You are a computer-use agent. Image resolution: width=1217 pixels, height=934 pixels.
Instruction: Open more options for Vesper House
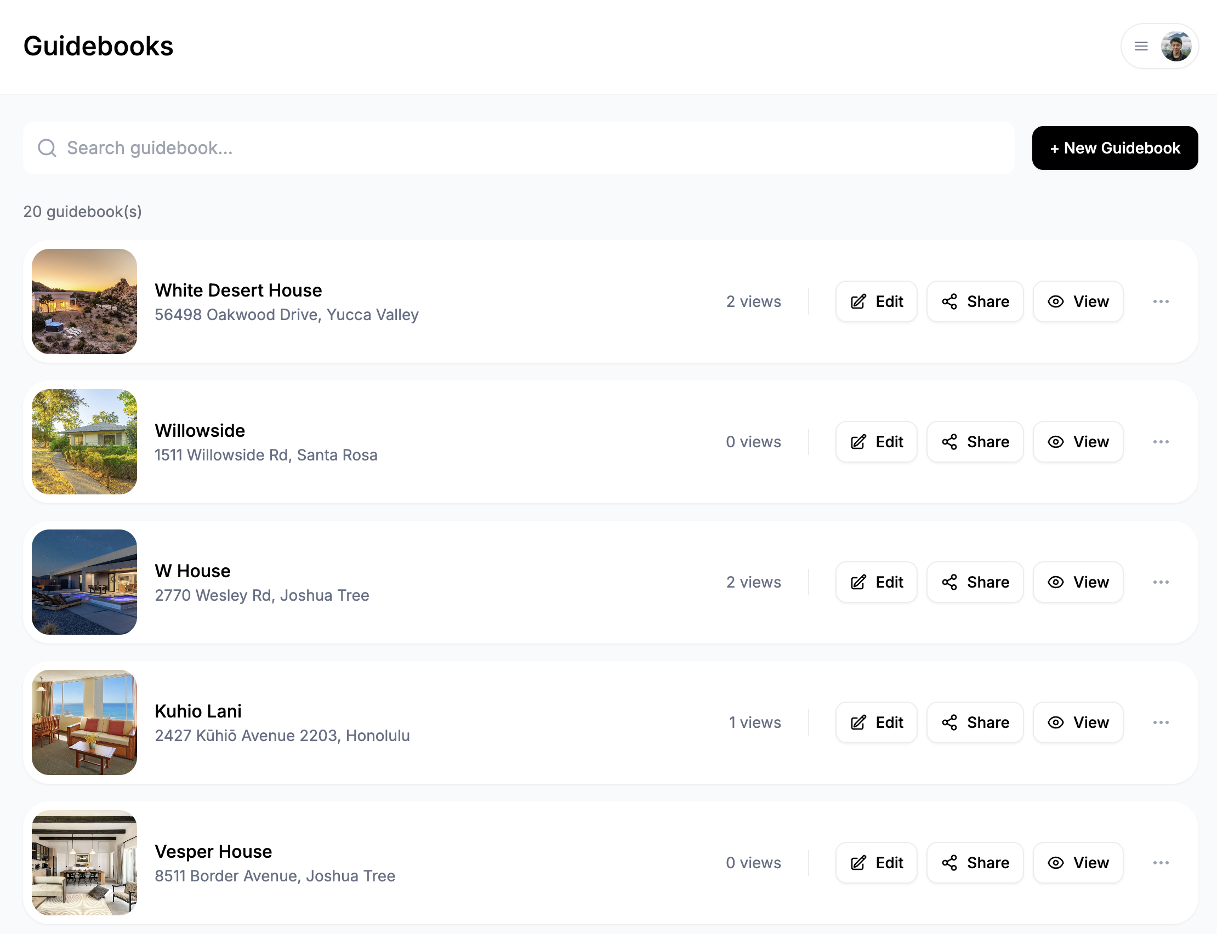pyautogui.click(x=1161, y=863)
